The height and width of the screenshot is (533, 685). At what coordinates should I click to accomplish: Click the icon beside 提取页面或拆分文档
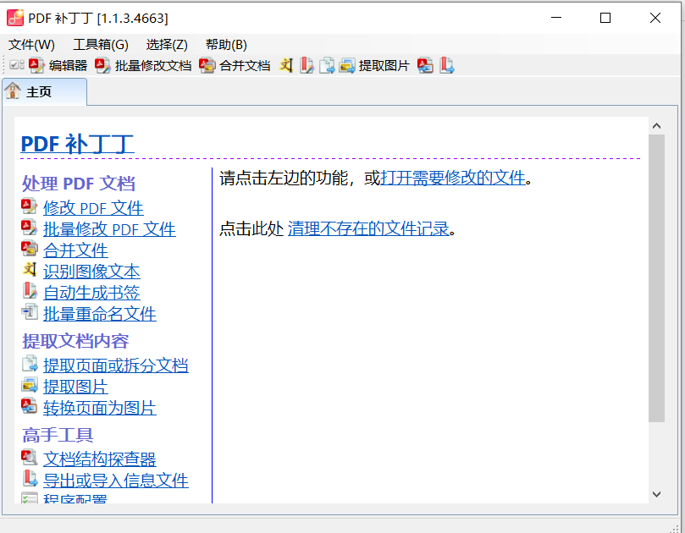click(30, 364)
